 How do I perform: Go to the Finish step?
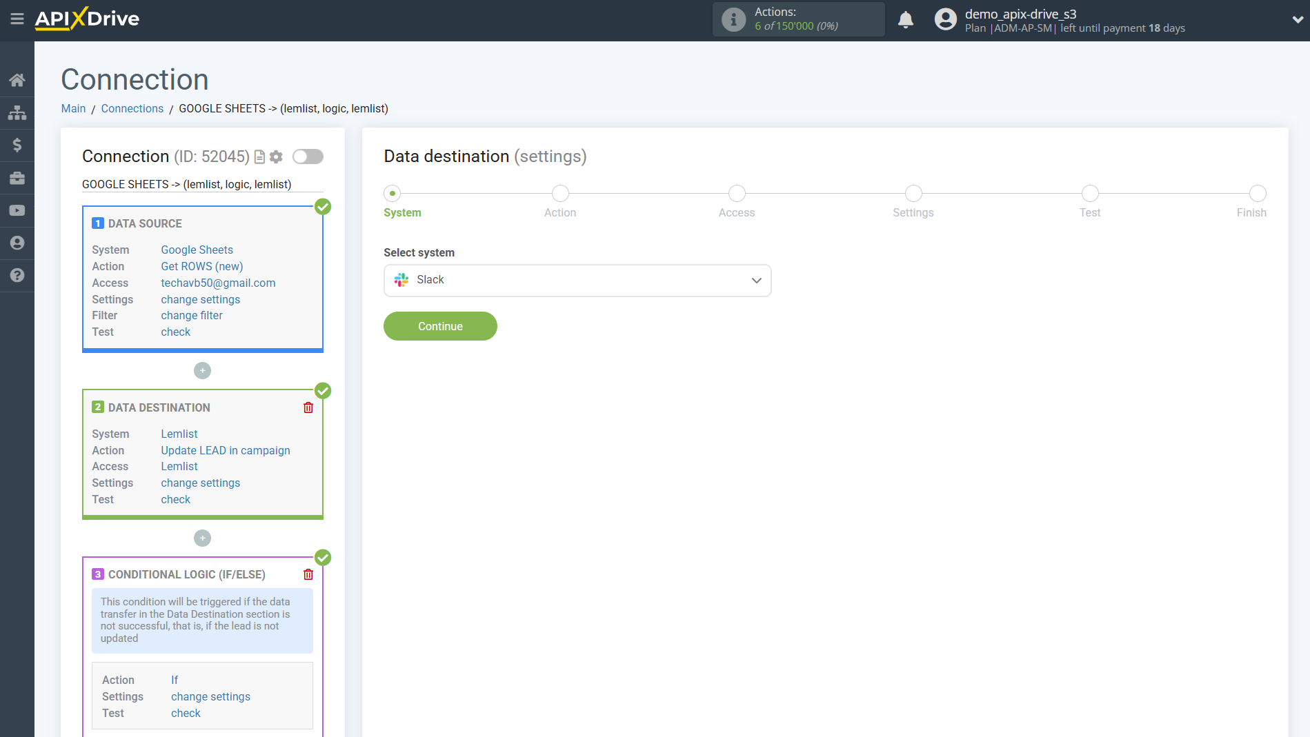tap(1258, 194)
